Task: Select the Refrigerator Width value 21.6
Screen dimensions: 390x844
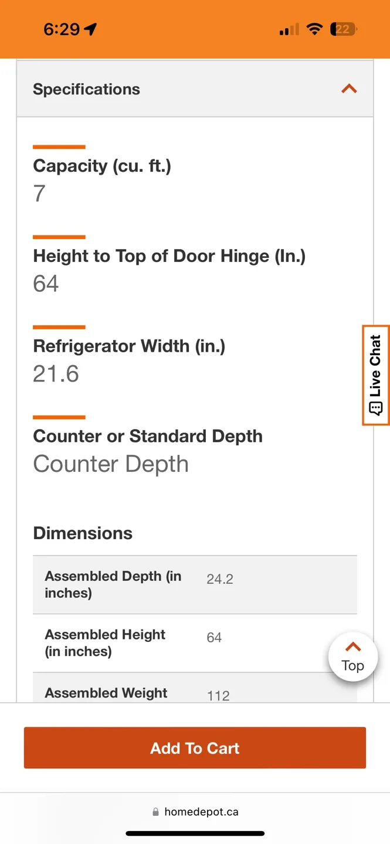Action: pyautogui.click(x=56, y=373)
